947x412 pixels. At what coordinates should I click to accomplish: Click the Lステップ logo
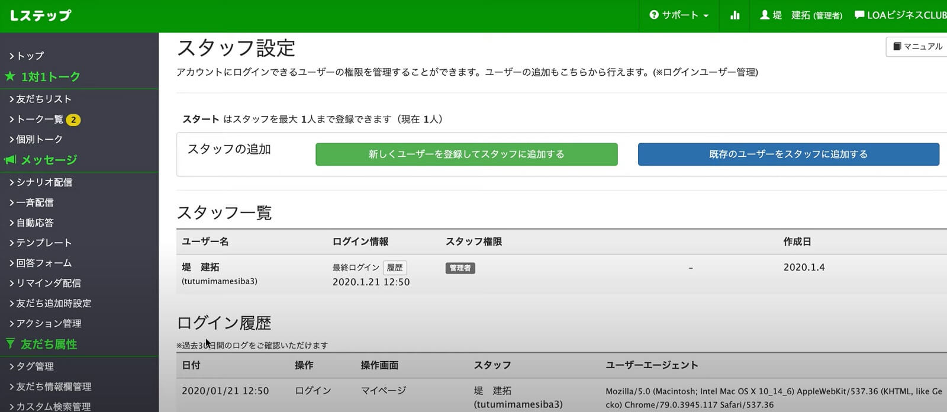40,15
